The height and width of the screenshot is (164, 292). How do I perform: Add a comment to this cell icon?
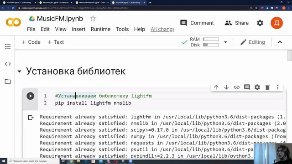pos(247,87)
